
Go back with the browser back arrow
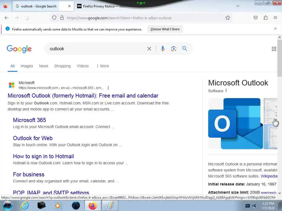[x=7, y=18]
